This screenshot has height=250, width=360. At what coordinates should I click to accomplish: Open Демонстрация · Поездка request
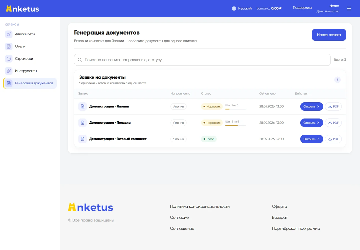(311, 123)
